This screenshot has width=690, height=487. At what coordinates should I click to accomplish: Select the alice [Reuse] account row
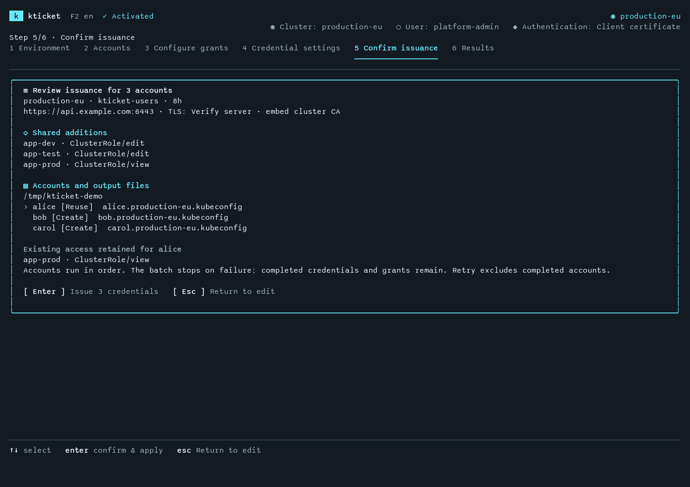[133, 207]
